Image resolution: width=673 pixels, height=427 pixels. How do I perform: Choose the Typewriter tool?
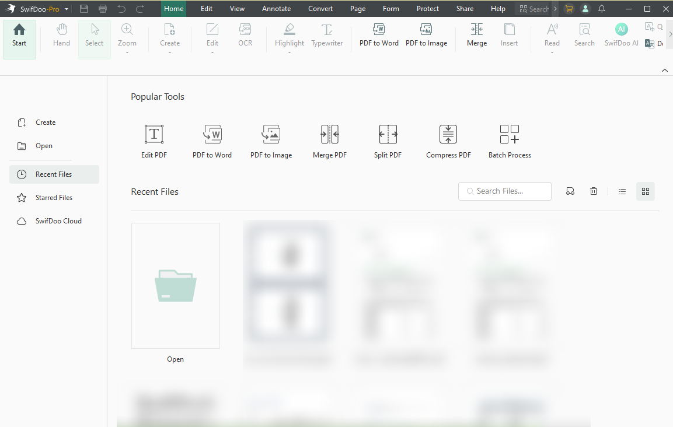327,36
